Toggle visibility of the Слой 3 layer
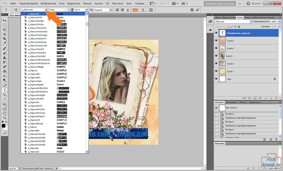The image size is (283, 171). click(x=216, y=64)
